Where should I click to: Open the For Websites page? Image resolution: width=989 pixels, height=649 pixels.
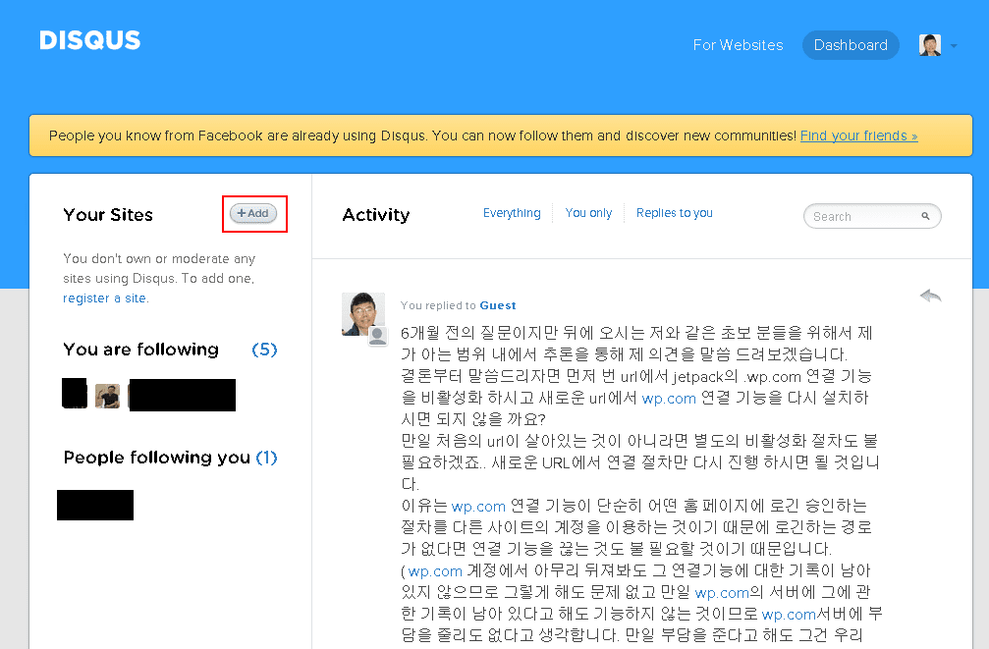(x=738, y=45)
